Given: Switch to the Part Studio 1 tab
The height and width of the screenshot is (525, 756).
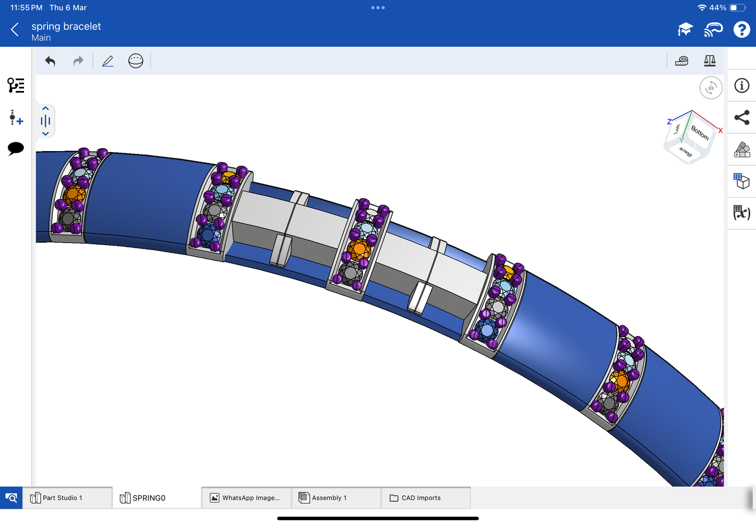Looking at the screenshot, I should tap(67, 498).
